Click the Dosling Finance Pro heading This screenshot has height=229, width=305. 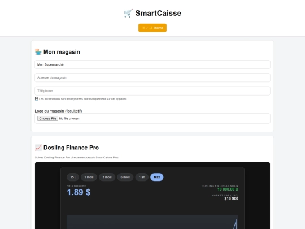71,148
